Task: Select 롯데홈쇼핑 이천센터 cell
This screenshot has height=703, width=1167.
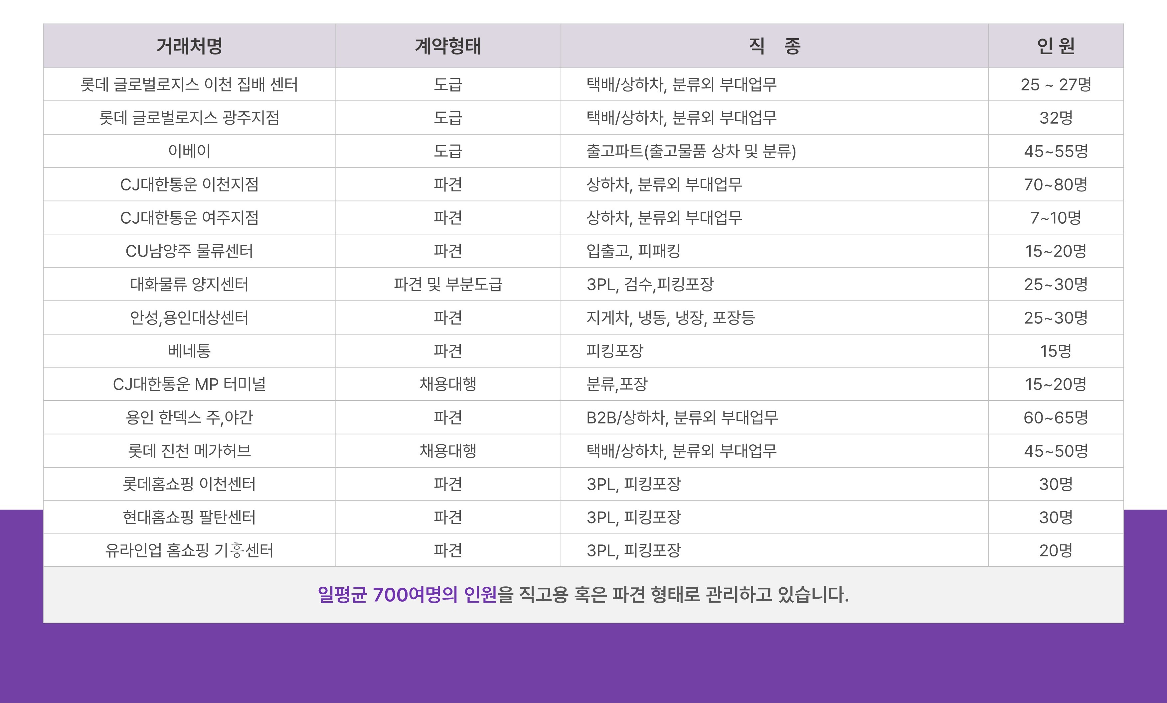Action: pyautogui.click(x=189, y=484)
